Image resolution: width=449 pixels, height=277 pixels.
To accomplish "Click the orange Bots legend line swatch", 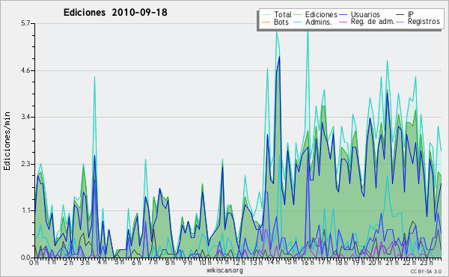I will pyautogui.click(x=266, y=22).
